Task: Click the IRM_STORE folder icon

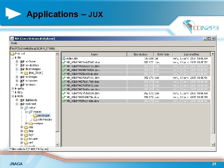Action: 26,73
